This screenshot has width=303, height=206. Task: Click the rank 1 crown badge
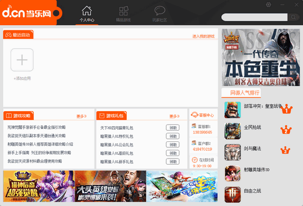tap(286, 109)
